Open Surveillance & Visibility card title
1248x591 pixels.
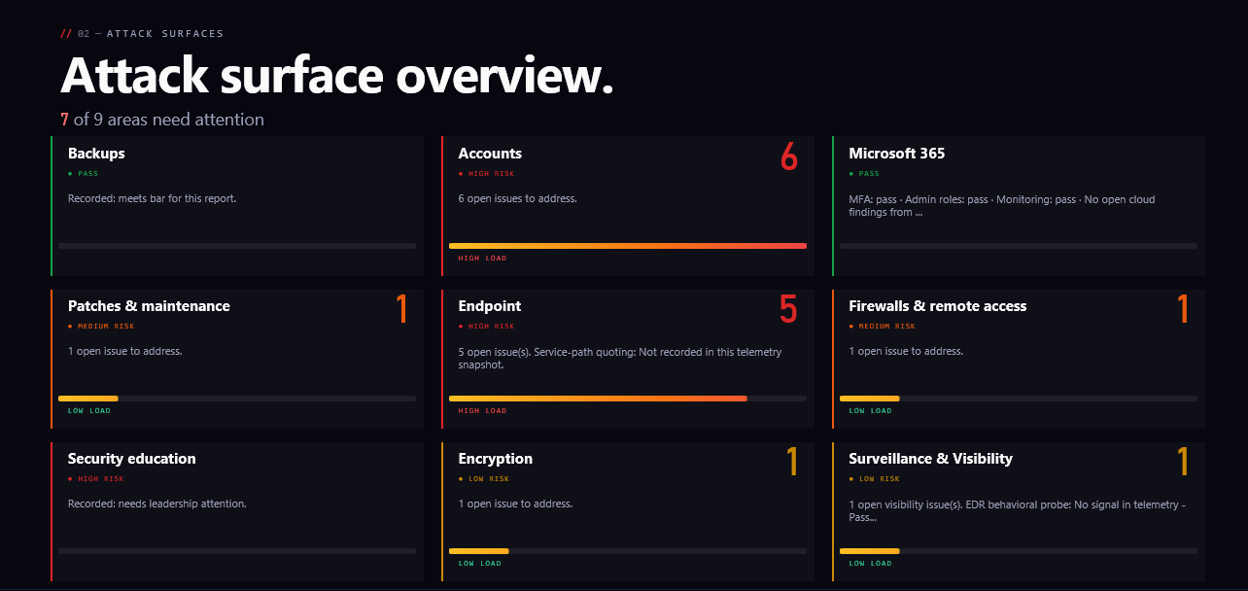tap(931, 459)
